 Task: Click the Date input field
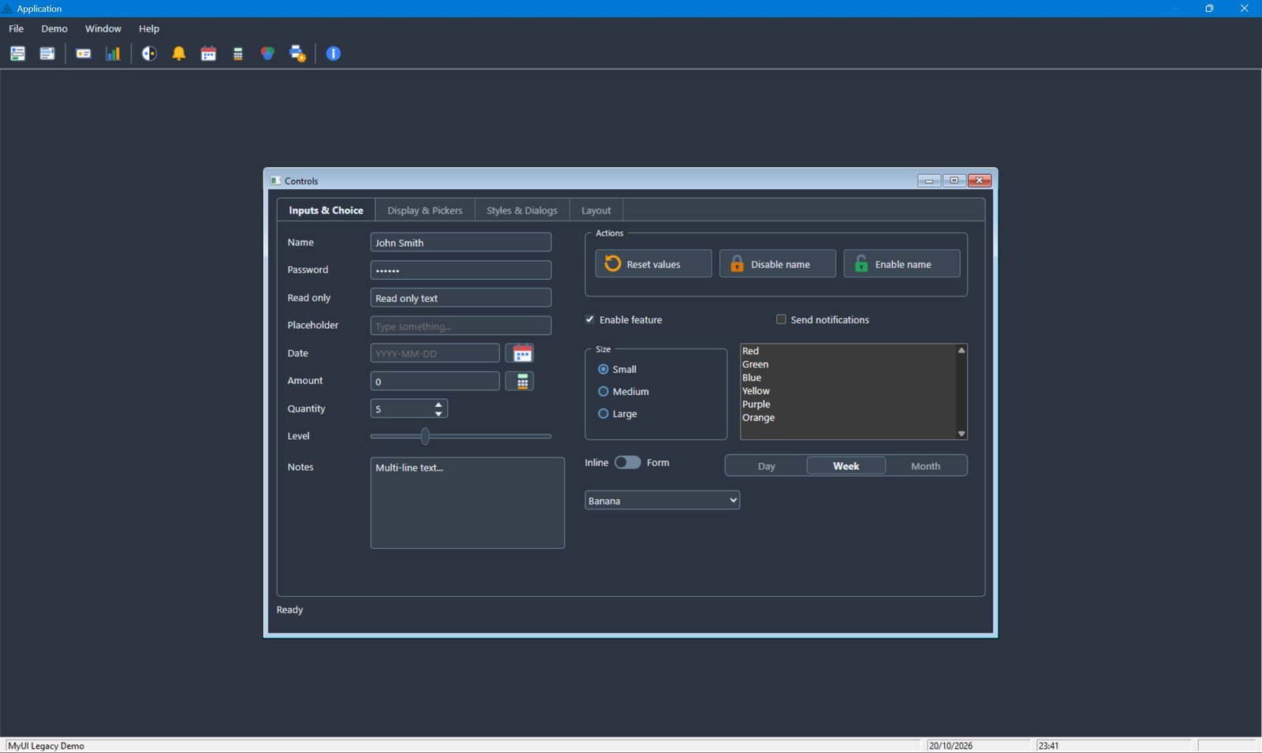pos(435,353)
